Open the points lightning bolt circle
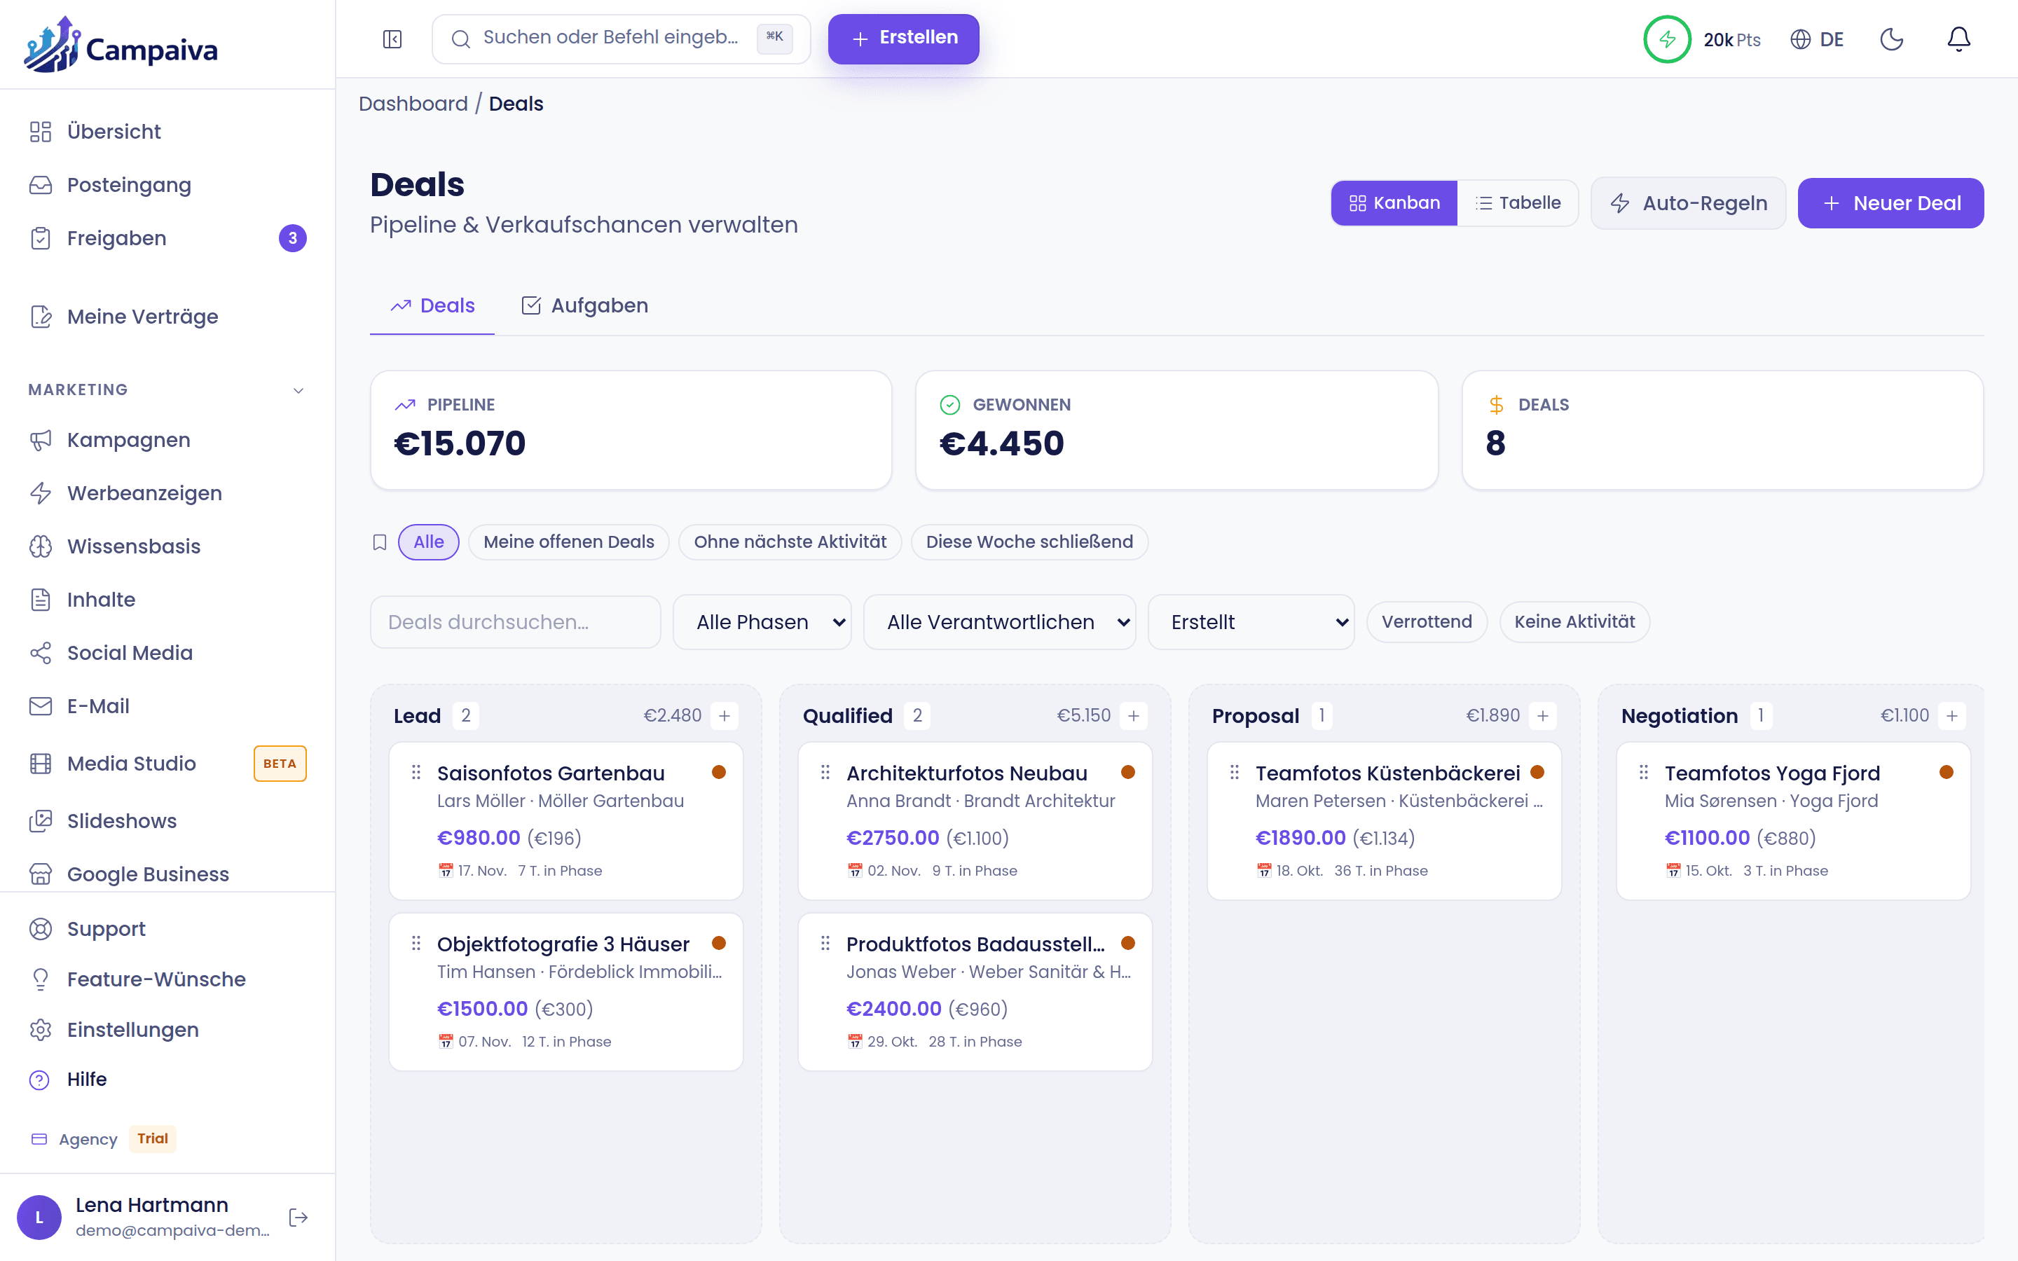The width and height of the screenshot is (2018, 1261). pos(1666,39)
